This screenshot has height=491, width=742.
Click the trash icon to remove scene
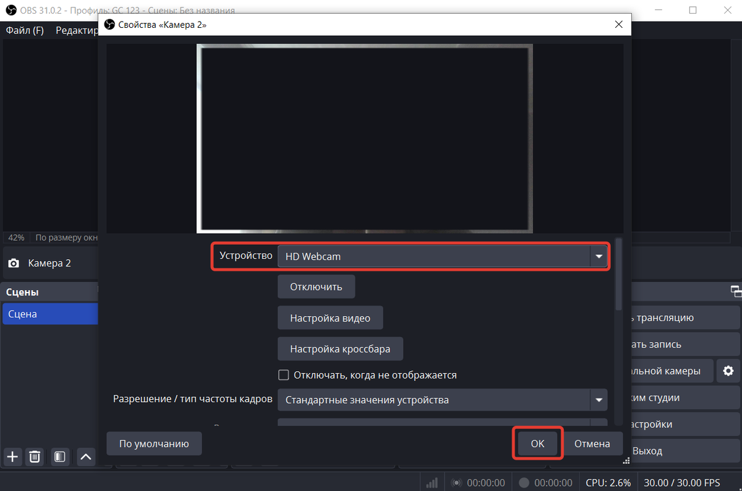[x=35, y=457]
